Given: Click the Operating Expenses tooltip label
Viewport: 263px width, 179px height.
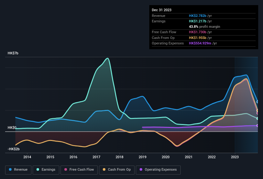Looking at the screenshot, I should click(168, 43).
